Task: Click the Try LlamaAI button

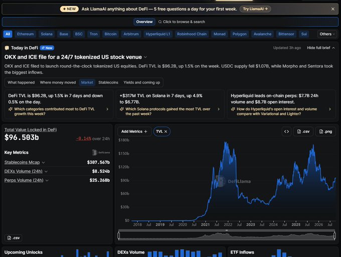Action: pos(255,9)
